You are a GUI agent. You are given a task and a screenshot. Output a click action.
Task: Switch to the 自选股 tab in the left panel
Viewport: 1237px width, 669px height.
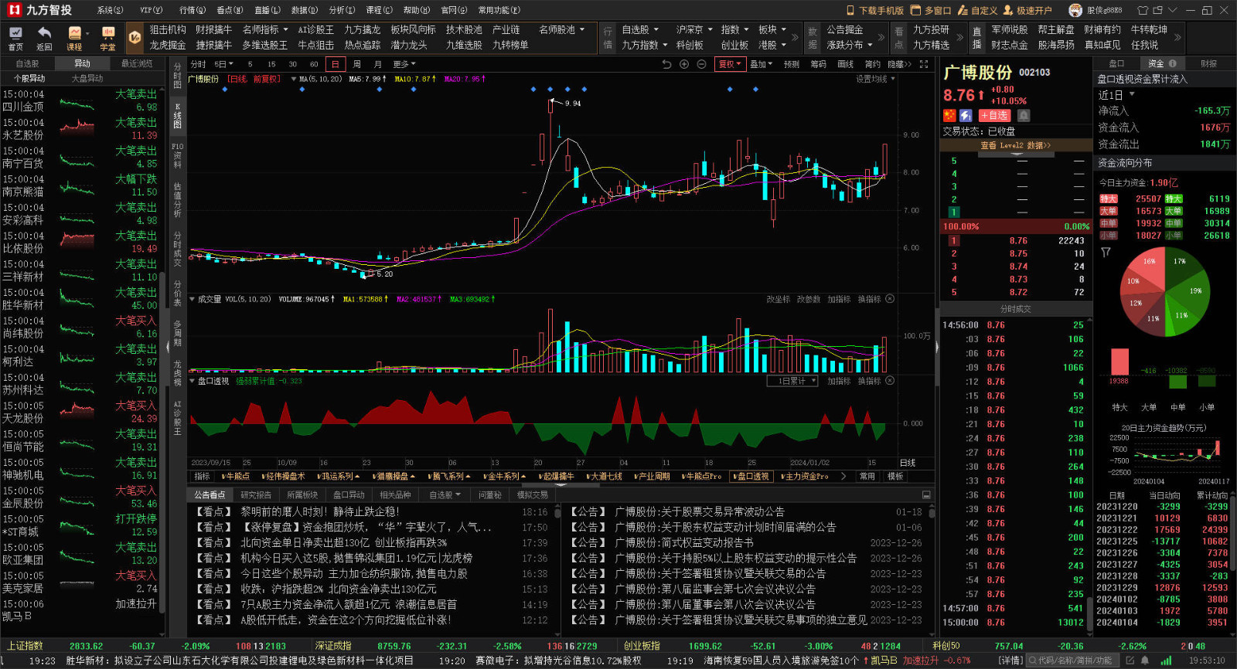pyautogui.click(x=27, y=63)
